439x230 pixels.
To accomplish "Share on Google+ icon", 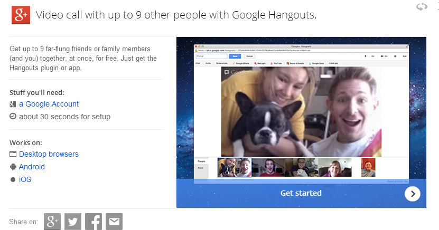I will pyautogui.click(x=52, y=222).
